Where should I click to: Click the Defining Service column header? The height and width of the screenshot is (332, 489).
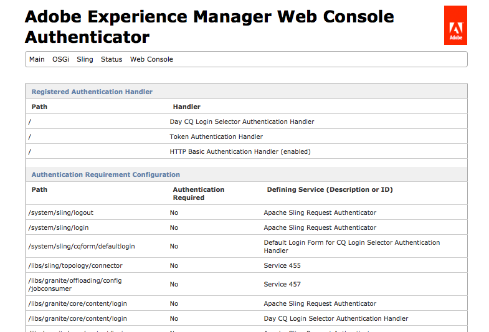[330, 189]
